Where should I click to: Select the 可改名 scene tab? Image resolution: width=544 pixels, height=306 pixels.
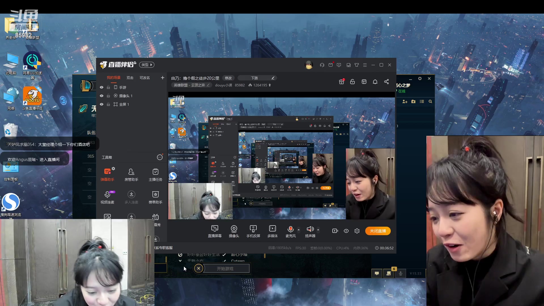pos(144,78)
